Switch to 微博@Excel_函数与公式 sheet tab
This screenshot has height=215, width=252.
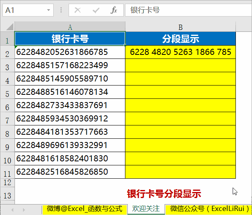(x=85, y=209)
